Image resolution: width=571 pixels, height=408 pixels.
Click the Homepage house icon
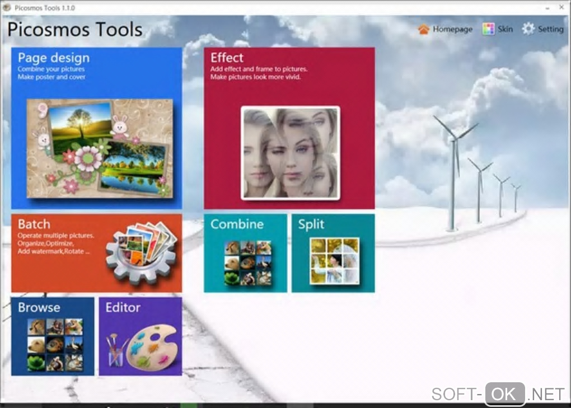424,29
